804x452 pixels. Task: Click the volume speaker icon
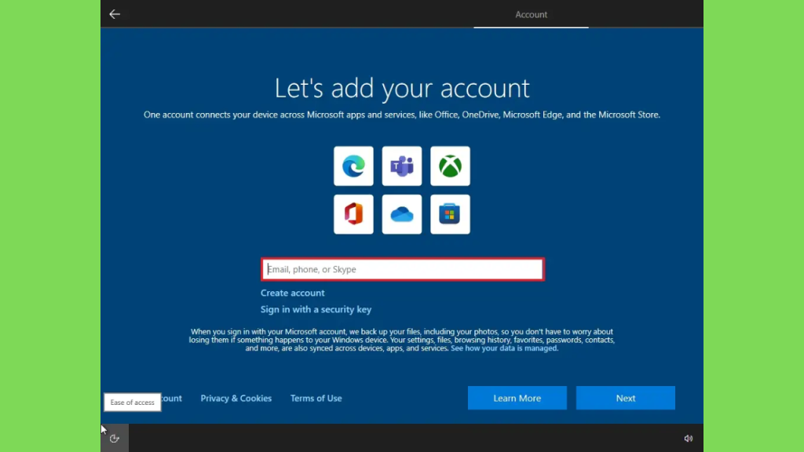point(688,438)
